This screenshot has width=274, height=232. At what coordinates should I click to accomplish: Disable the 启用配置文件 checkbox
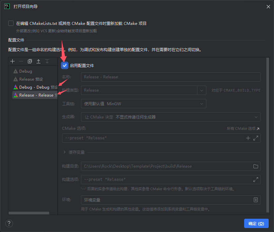[x=64, y=65]
